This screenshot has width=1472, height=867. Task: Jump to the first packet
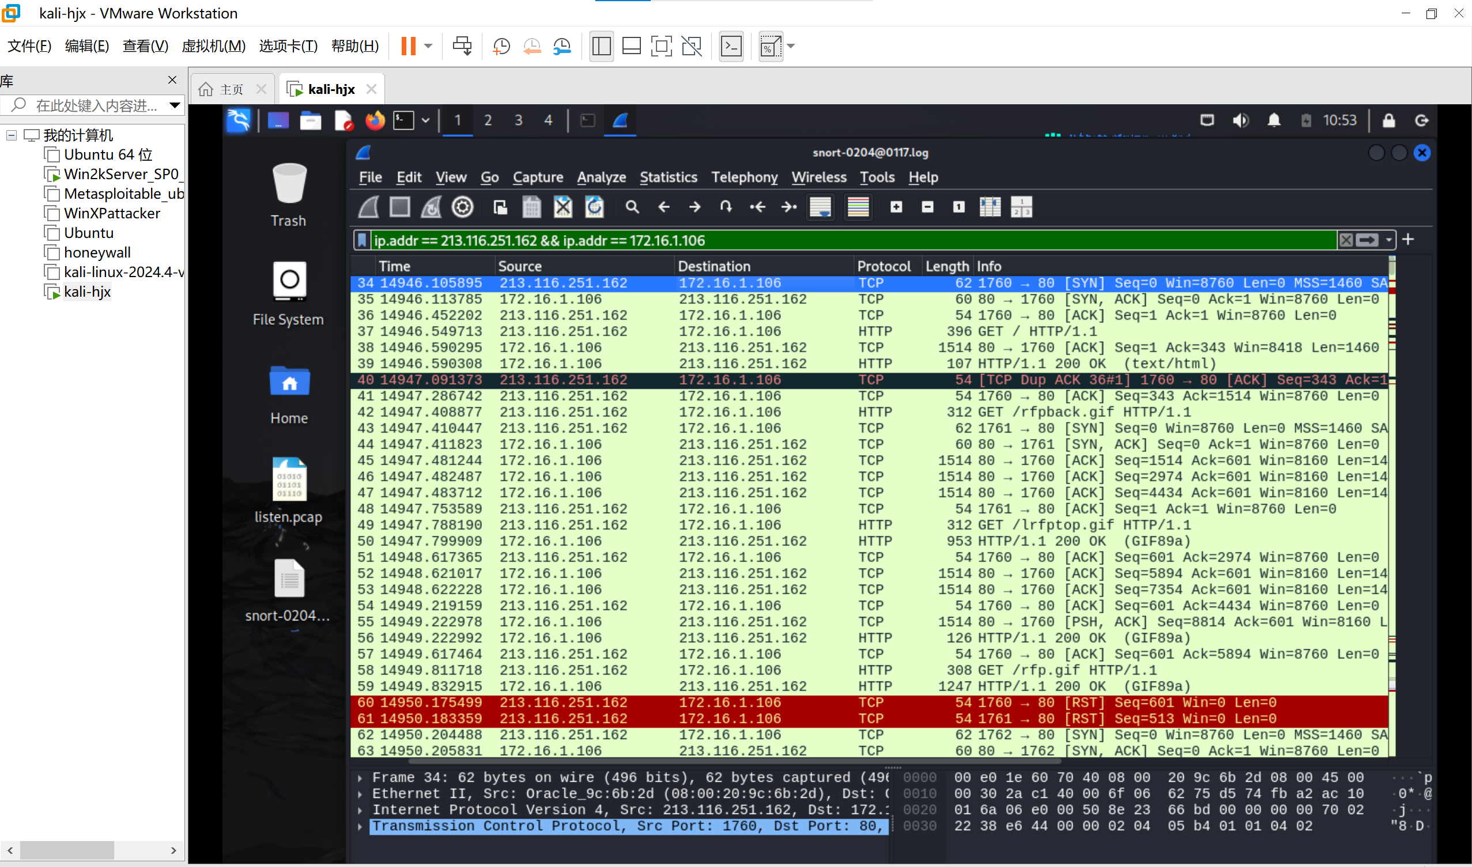click(757, 207)
